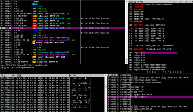The width and height of the screenshot is (193, 112).
Task: Select dump row at address 04522B8B
Action: click(x=45, y=90)
